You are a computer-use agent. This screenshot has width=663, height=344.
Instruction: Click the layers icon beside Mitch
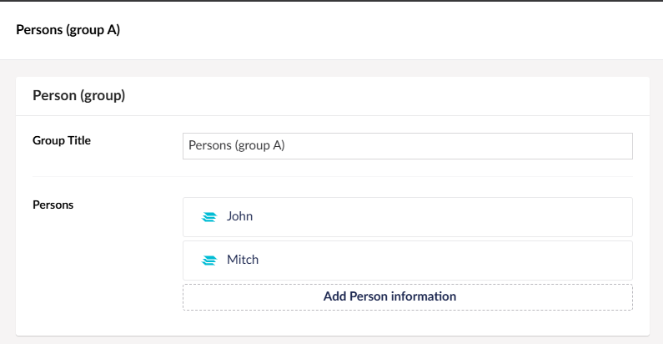[208, 261]
